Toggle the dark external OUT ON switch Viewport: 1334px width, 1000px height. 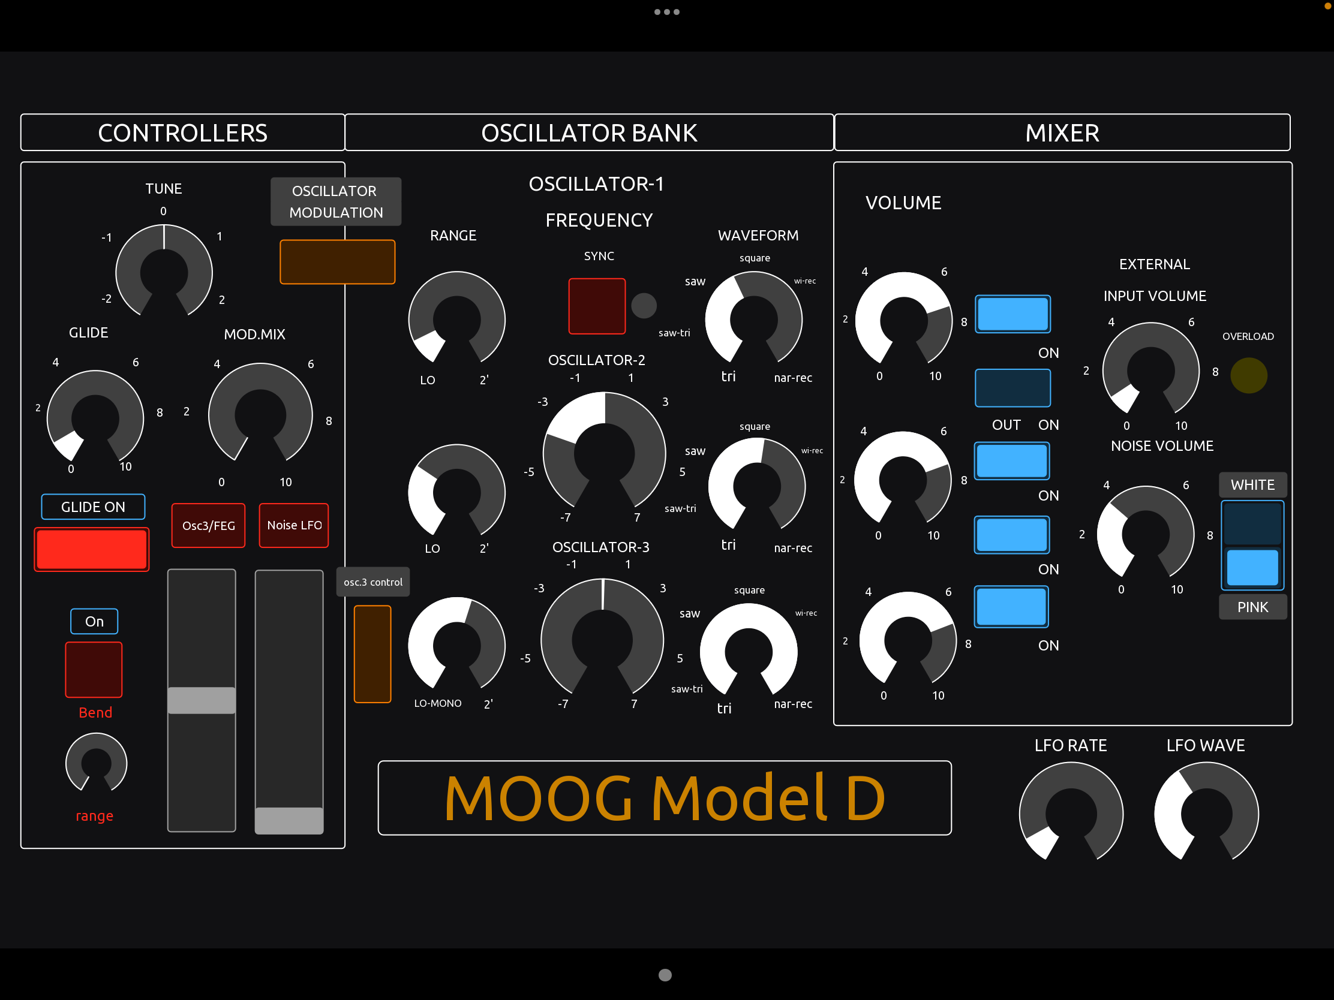[1012, 387]
